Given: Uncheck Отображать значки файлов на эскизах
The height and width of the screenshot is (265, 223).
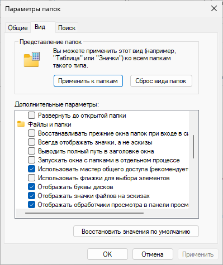Looking at the screenshot, I should coord(31,196).
